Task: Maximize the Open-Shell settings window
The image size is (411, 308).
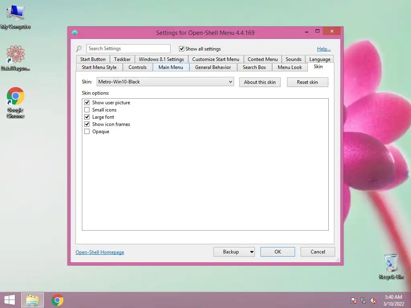Action: point(317,31)
